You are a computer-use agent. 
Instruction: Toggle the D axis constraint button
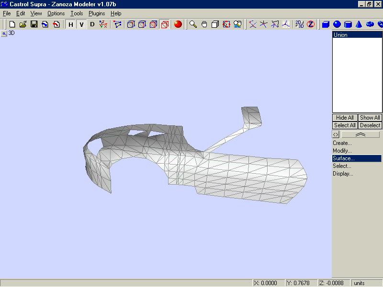pyautogui.click(x=92, y=24)
